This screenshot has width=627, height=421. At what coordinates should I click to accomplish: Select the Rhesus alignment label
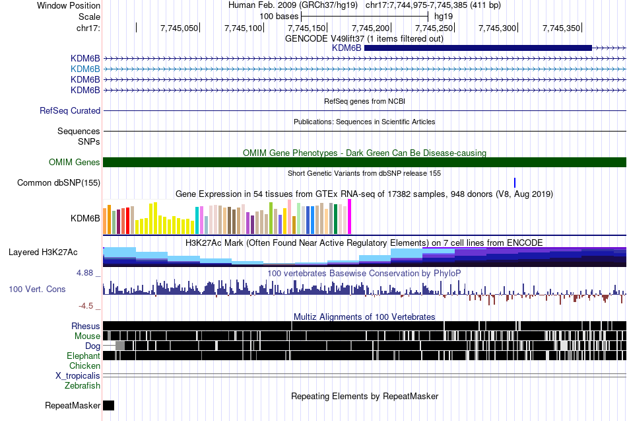pos(86,326)
